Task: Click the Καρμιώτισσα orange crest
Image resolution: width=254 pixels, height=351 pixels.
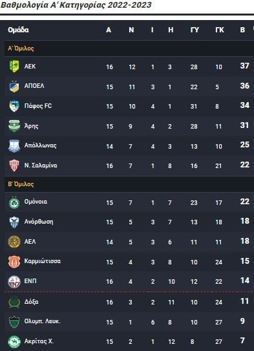Action: (x=14, y=262)
